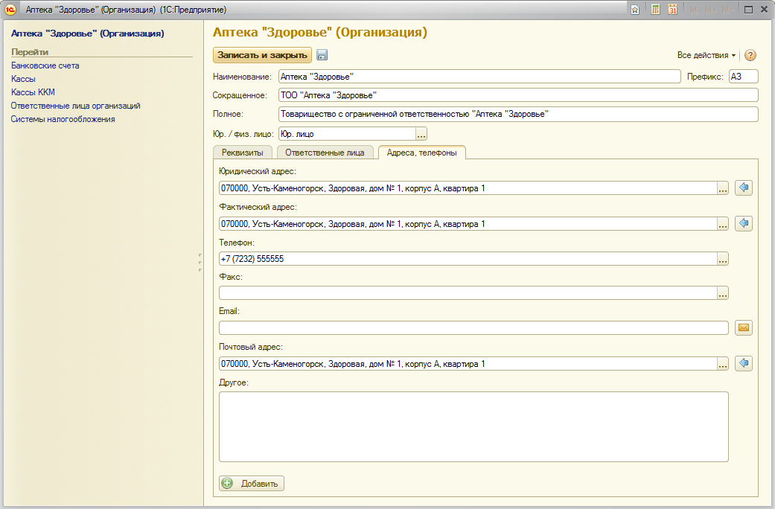
Task: Go to Банковские счета link
Action: tap(45, 65)
